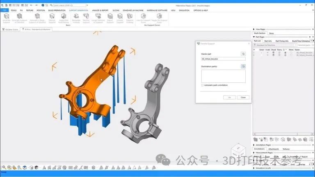Click Close in Transfer Support dialog
Image resolution: width=315 pixels, height=177 pixels.
(243, 98)
